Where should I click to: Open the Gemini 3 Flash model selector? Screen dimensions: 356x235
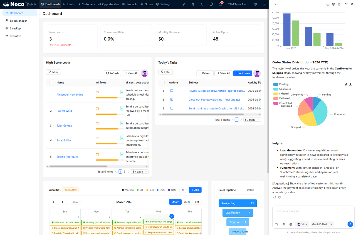(322, 224)
